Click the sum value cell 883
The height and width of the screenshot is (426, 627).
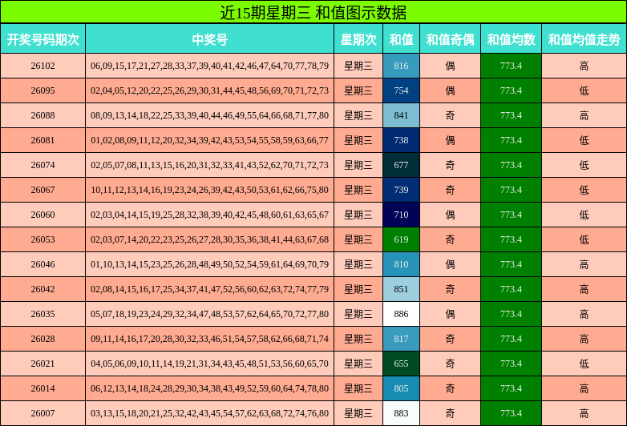pos(401,413)
